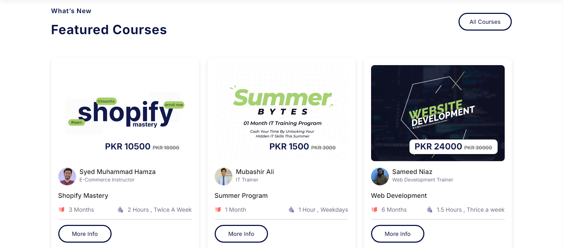Click the timer icon beside 1.5 Hours, Thrice a week
Screen dimensions: 563x248
click(x=429, y=210)
